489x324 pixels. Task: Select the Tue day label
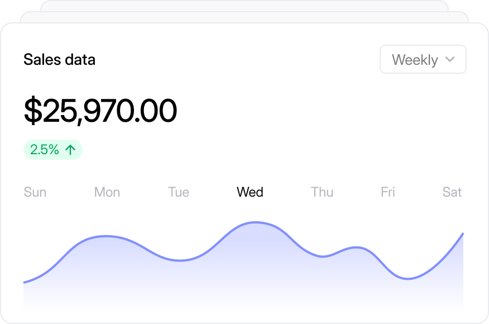click(x=179, y=192)
